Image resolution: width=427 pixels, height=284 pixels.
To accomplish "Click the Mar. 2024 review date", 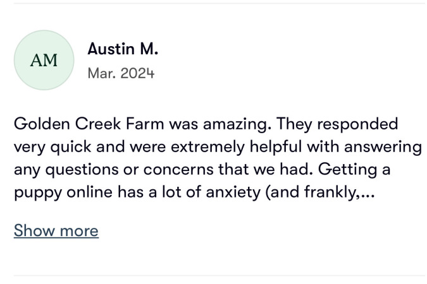I will click(120, 74).
